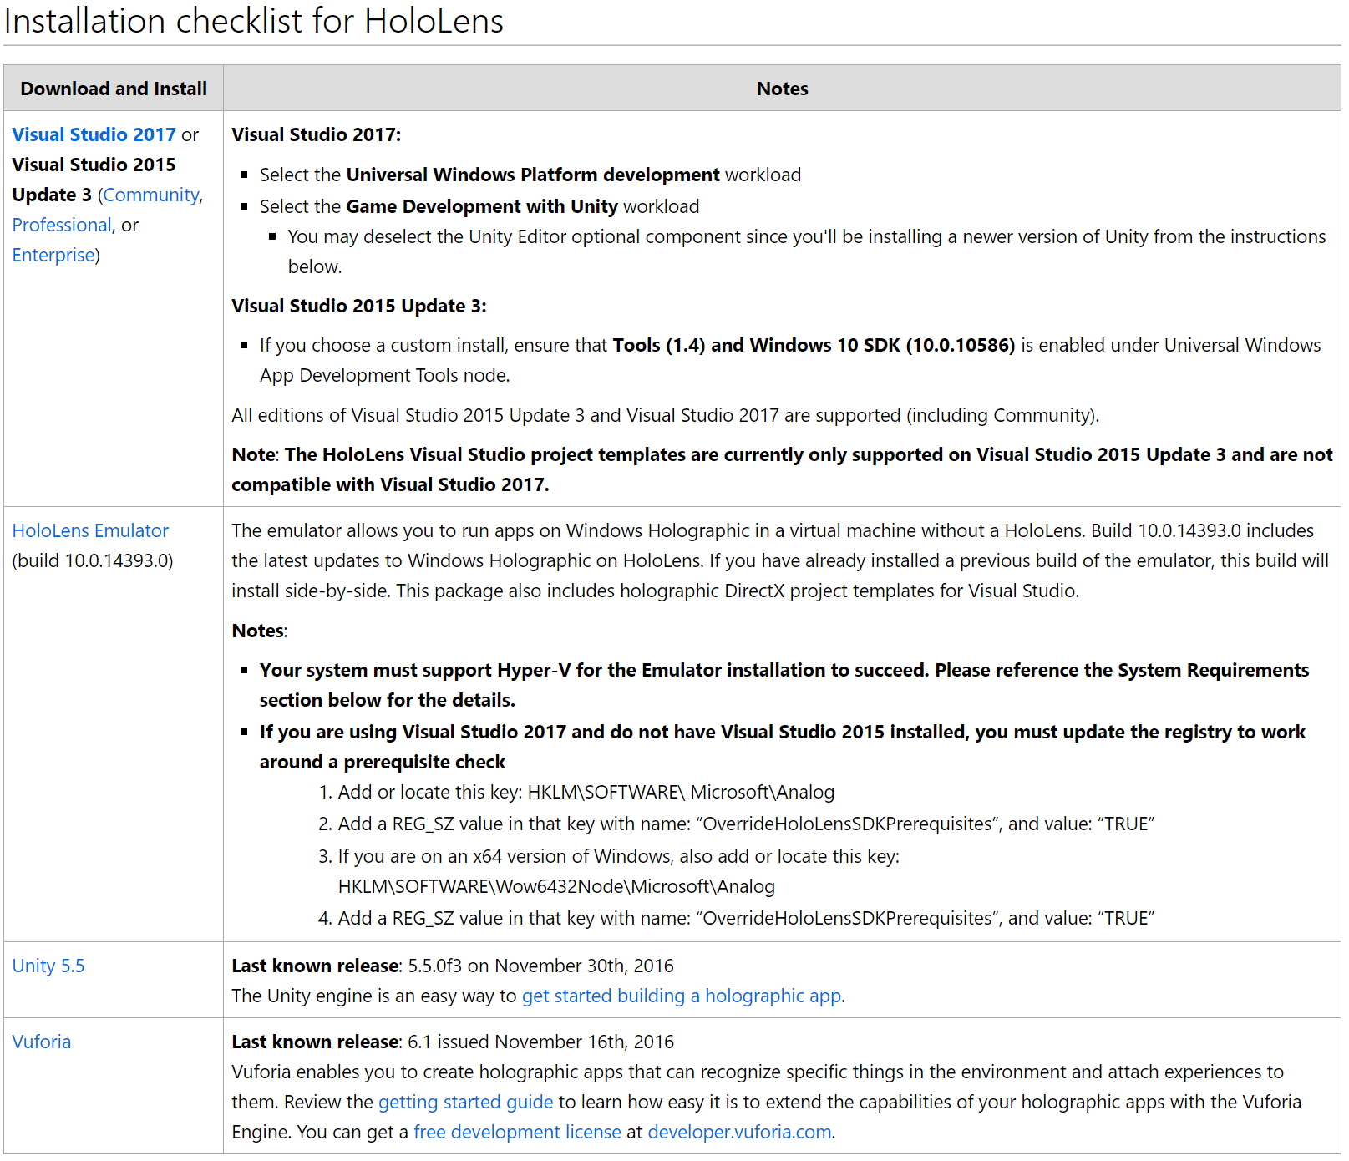Click the Vuforia 'Last known release' label

[316, 1042]
